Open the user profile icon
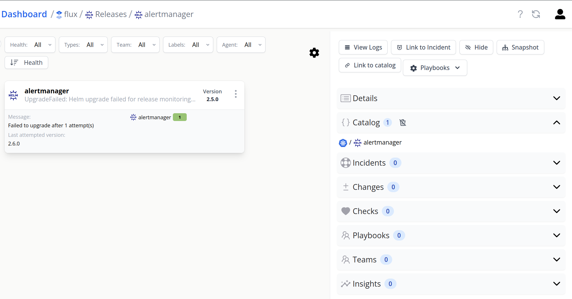The width and height of the screenshot is (572, 299). 560,14
